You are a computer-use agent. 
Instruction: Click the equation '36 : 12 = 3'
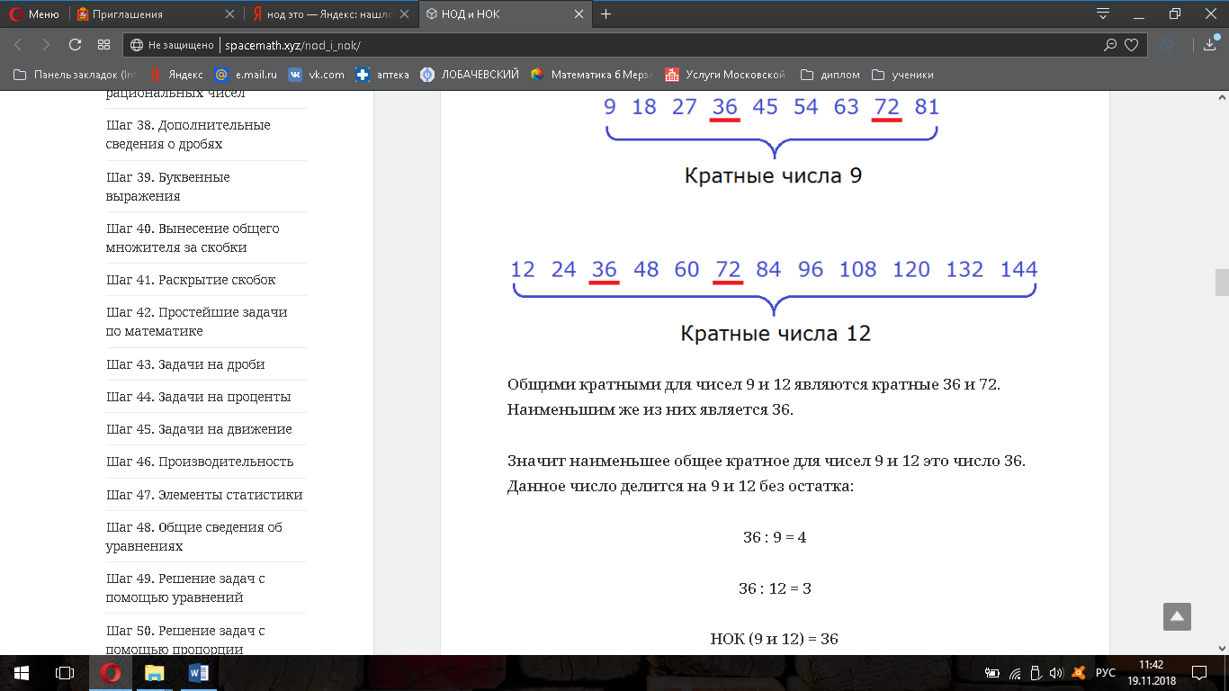pyautogui.click(x=775, y=588)
